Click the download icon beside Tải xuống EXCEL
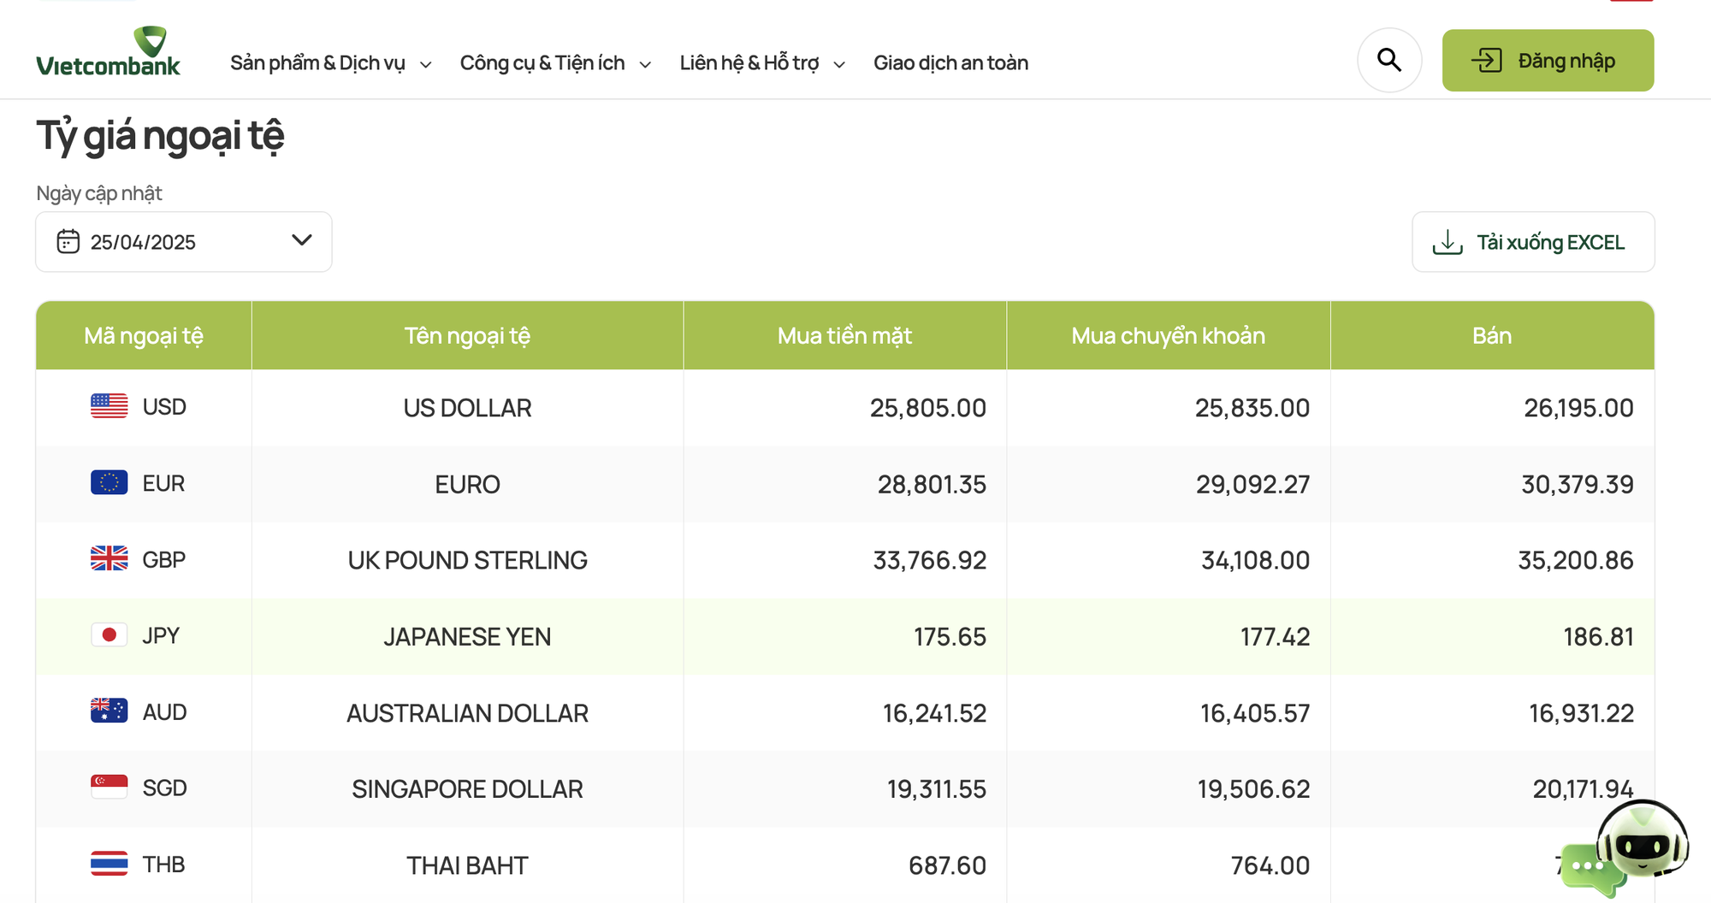Viewport: 1711px width, 903px height. tap(1448, 242)
